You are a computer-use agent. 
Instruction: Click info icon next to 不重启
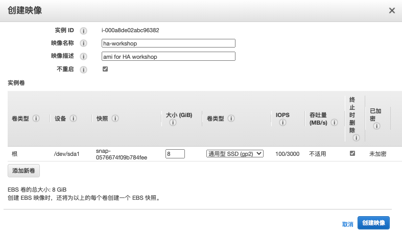pos(84,69)
